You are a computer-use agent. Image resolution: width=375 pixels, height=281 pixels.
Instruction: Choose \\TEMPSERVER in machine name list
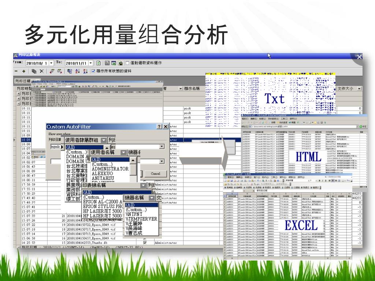(141, 219)
